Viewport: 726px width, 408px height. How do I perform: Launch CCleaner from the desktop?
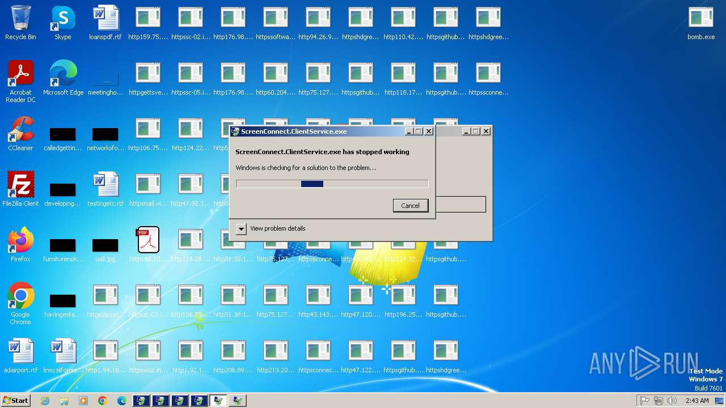pyautogui.click(x=20, y=134)
